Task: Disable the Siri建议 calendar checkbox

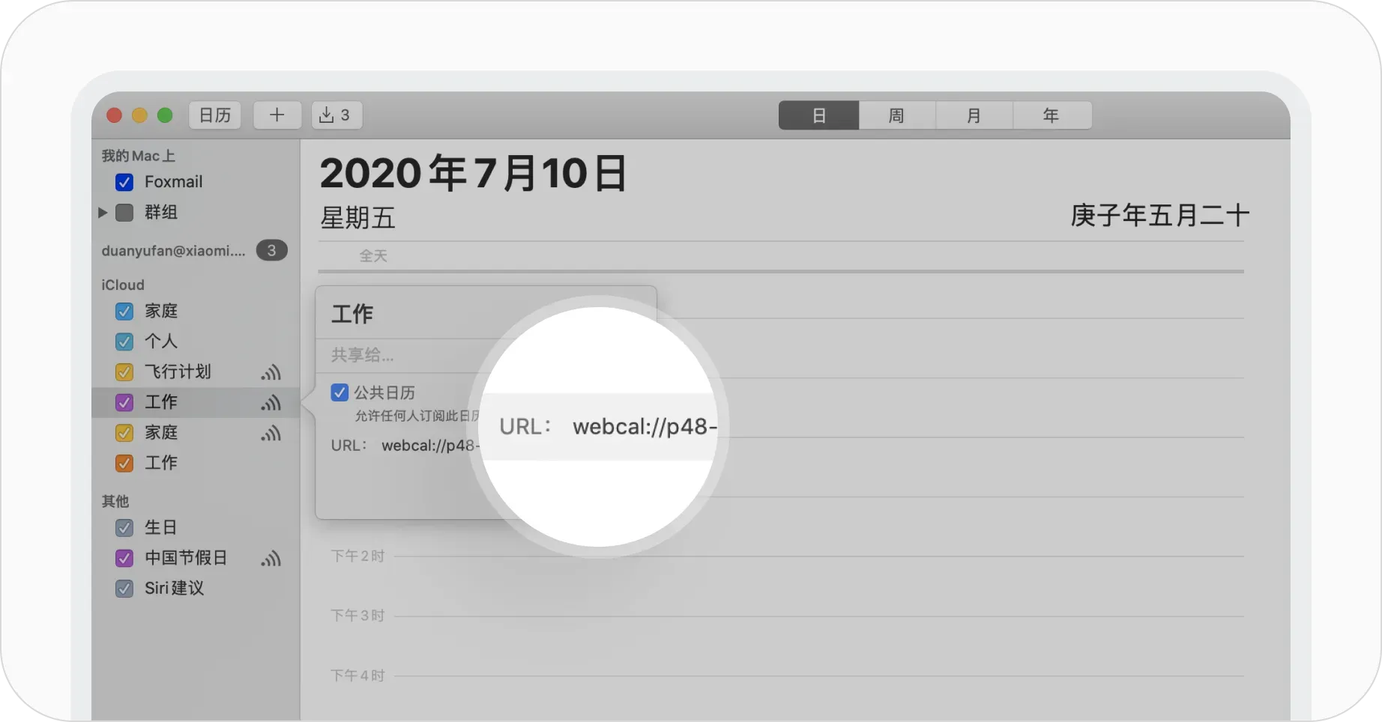Action: tap(124, 589)
